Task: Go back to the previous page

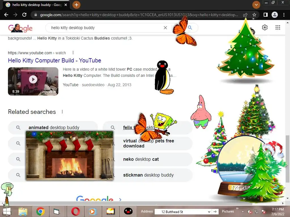Action: coord(6,15)
